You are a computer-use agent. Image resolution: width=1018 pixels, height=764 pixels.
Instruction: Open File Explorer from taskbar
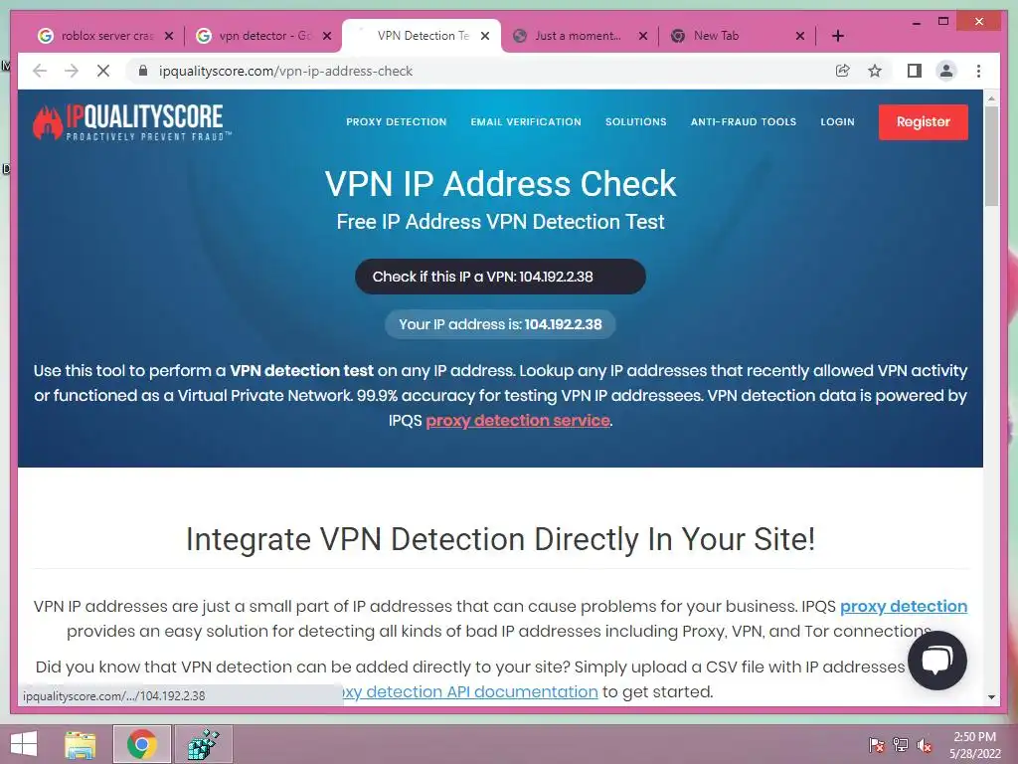[x=81, y=744]
